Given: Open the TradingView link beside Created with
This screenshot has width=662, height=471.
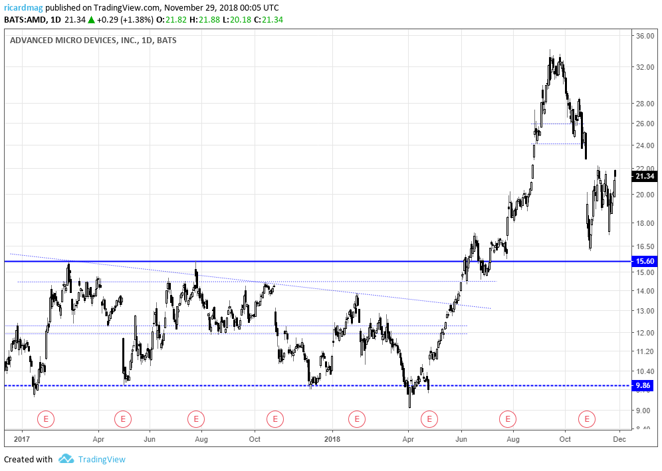Looking at the screenshot, I should click(102, 459).
